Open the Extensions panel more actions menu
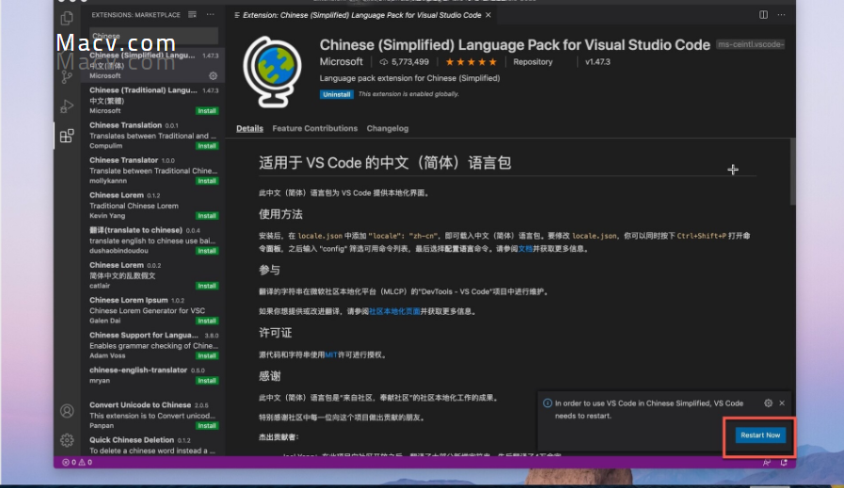This screenshot has width=844, height=488. pyautogui.click(x=211, y=14)
